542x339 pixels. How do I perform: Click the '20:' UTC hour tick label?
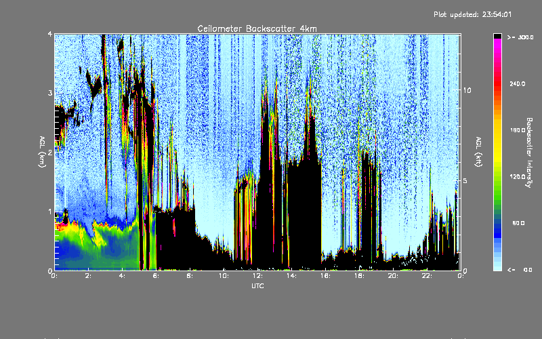[393, 276]
